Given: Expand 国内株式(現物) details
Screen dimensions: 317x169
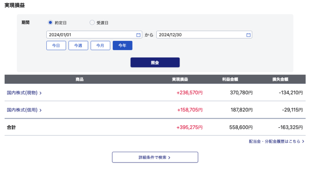Looking at the screenshot, I should coord(24,93).
